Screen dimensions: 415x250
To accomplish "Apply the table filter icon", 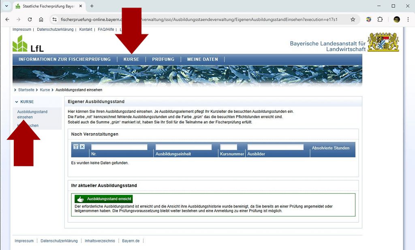I will click(76, 147).
